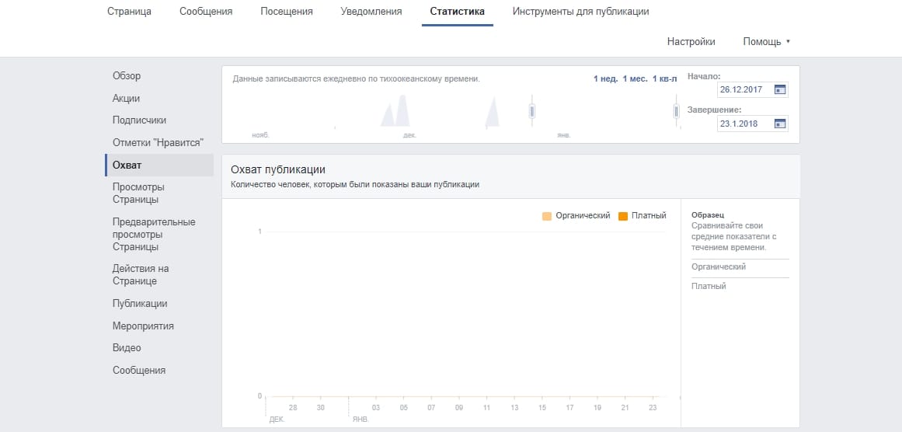Click the Охват публикации heading
Image resolution: width=902 pixels, height=432 pixels.
coord(278,169)
